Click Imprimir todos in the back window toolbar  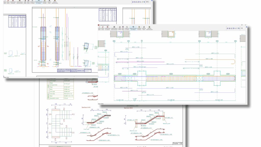[x=49, y=2]
